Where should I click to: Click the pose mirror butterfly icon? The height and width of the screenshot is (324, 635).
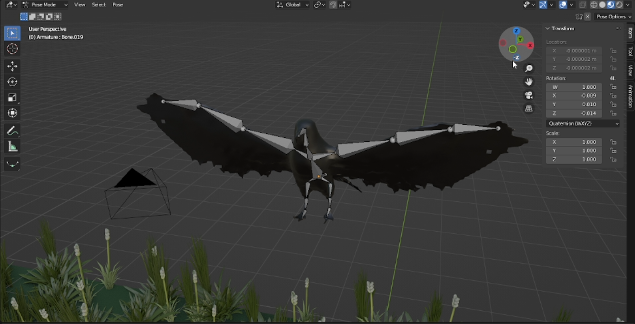[x=579, y=17]
